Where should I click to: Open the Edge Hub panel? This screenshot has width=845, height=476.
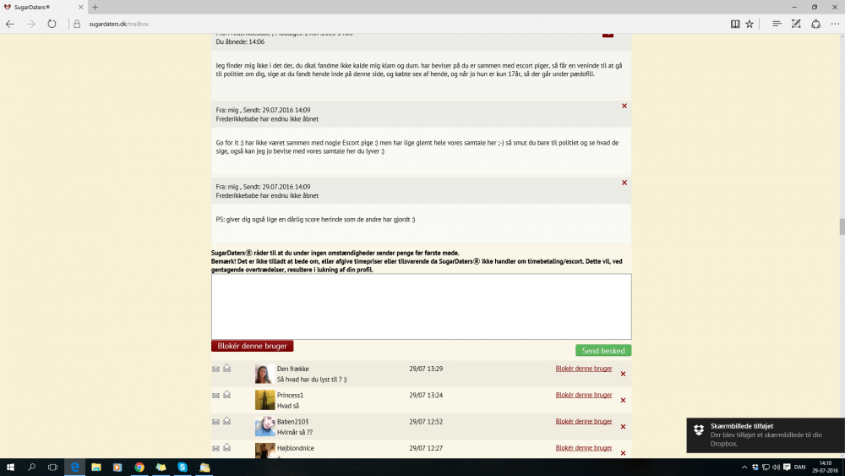777,24
